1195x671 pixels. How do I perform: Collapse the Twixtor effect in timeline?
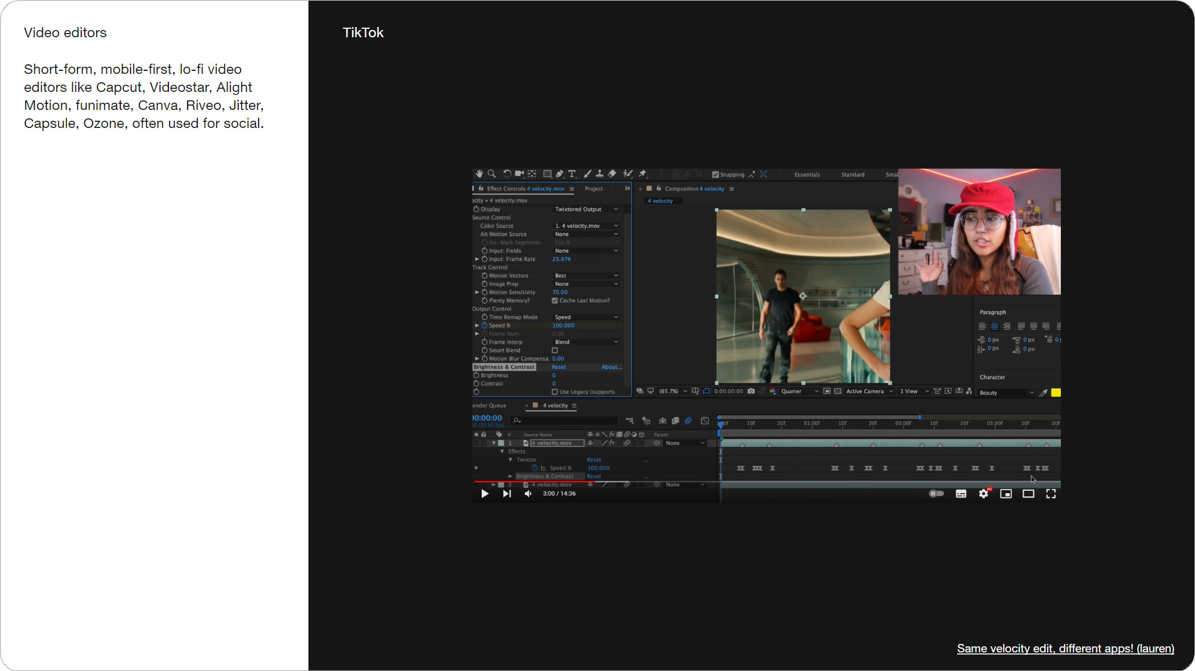[510, 460]
